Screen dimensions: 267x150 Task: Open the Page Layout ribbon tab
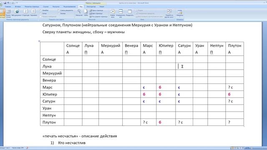[x=32, y=7]
